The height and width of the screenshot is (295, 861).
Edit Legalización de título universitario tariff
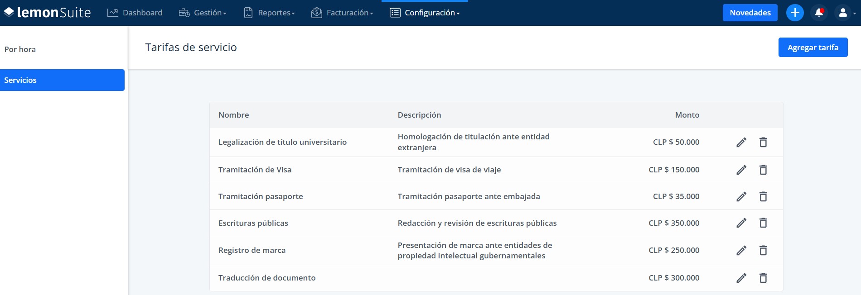pos(741,142)
